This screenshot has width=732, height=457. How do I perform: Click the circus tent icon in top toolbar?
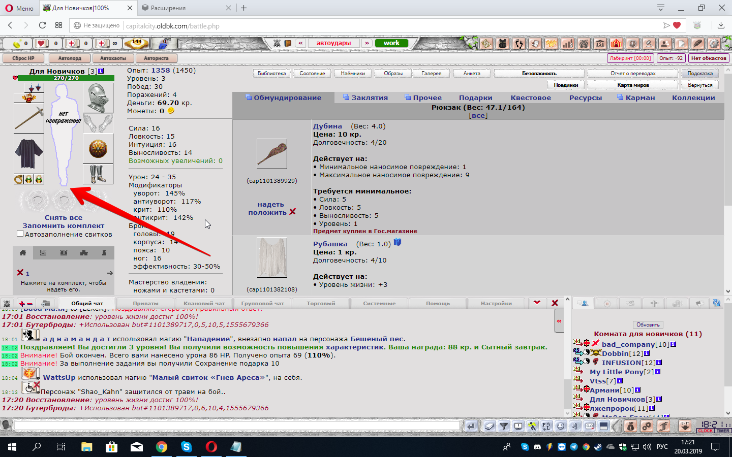coord(616,44)
